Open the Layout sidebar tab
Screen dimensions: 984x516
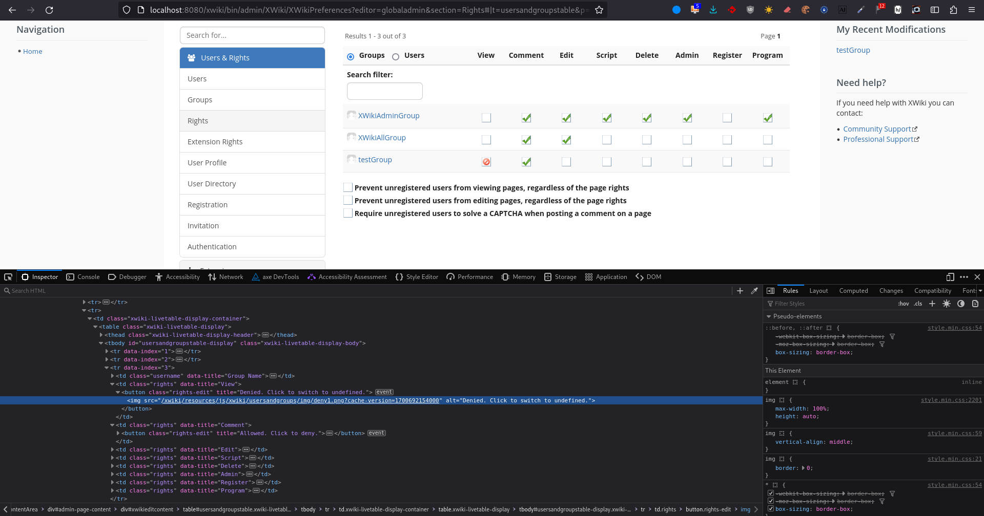click(818, 291)
